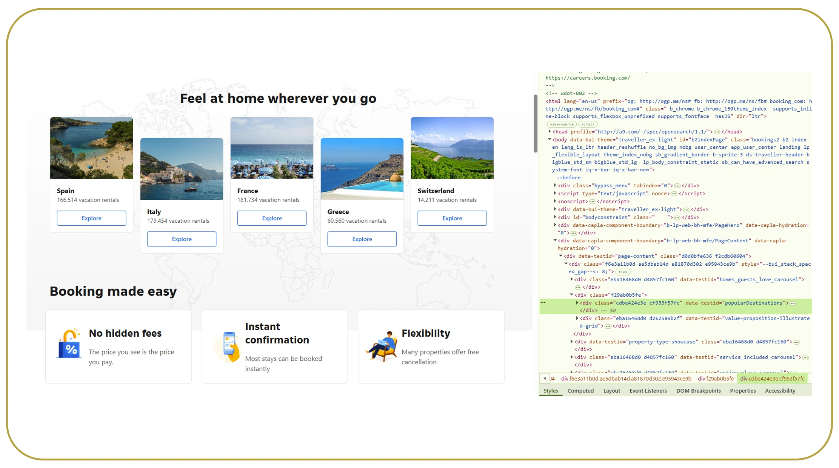Click the breadcrumb bar left scroll arrow
Viewport: 839px width, 468px height.
[x=545, y=378]
